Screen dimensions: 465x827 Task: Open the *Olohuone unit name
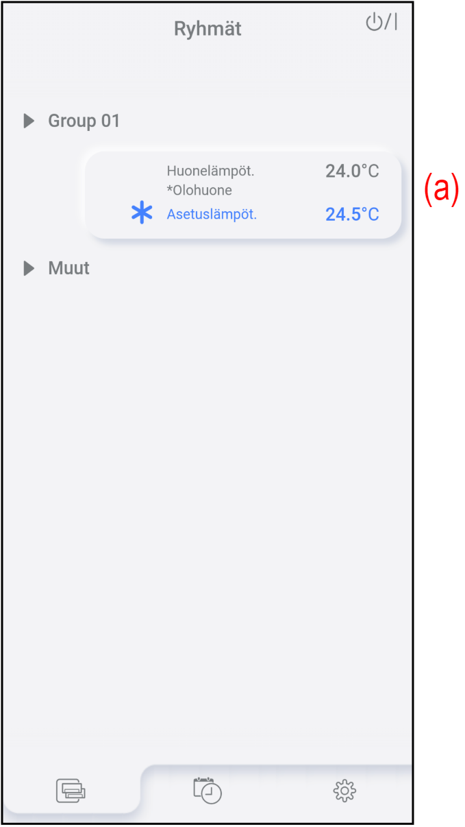click(x=199, y=190)
